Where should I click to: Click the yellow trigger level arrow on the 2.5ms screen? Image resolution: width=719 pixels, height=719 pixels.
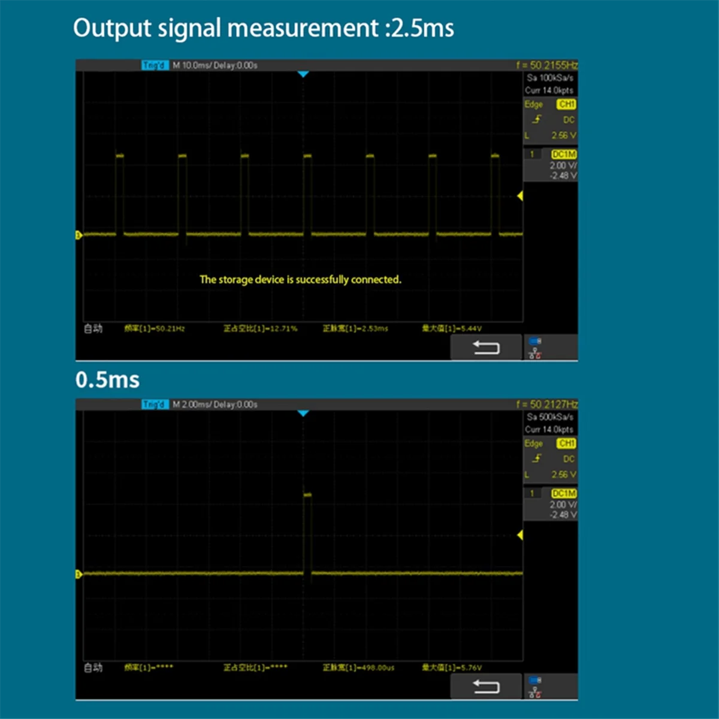[x=520, y=196]
